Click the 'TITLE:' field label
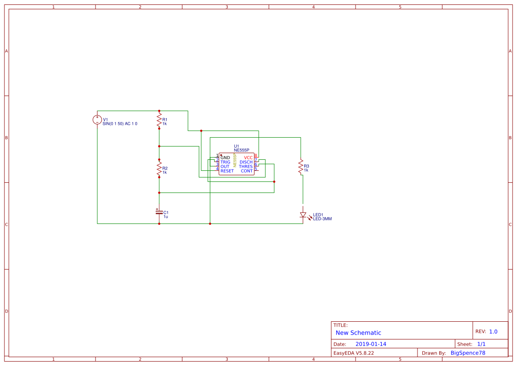Screen dimensions: 517x366 click(x=340, y=325)
